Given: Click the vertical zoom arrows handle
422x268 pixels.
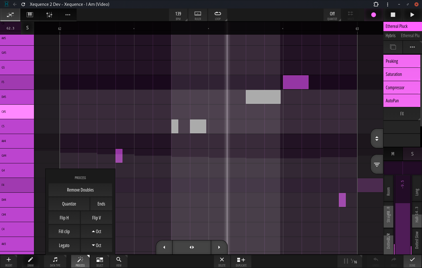Looking at the screenshot, I should [377, 139].
